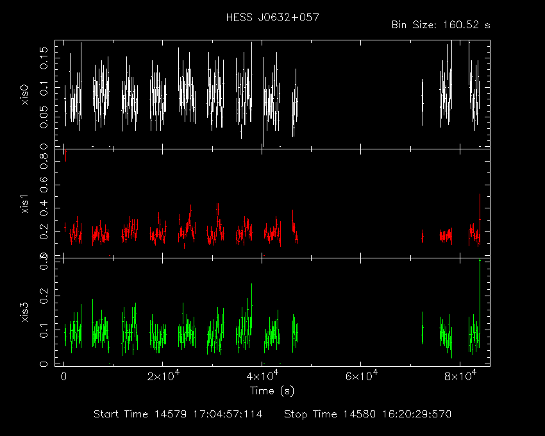Viewport: 545px width, 436px height.
Task: Select the "6×10⁴" time axis tick label
Action: point(362,376)
